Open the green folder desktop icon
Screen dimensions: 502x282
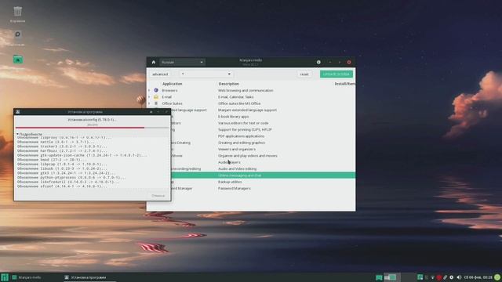point(18,60)
